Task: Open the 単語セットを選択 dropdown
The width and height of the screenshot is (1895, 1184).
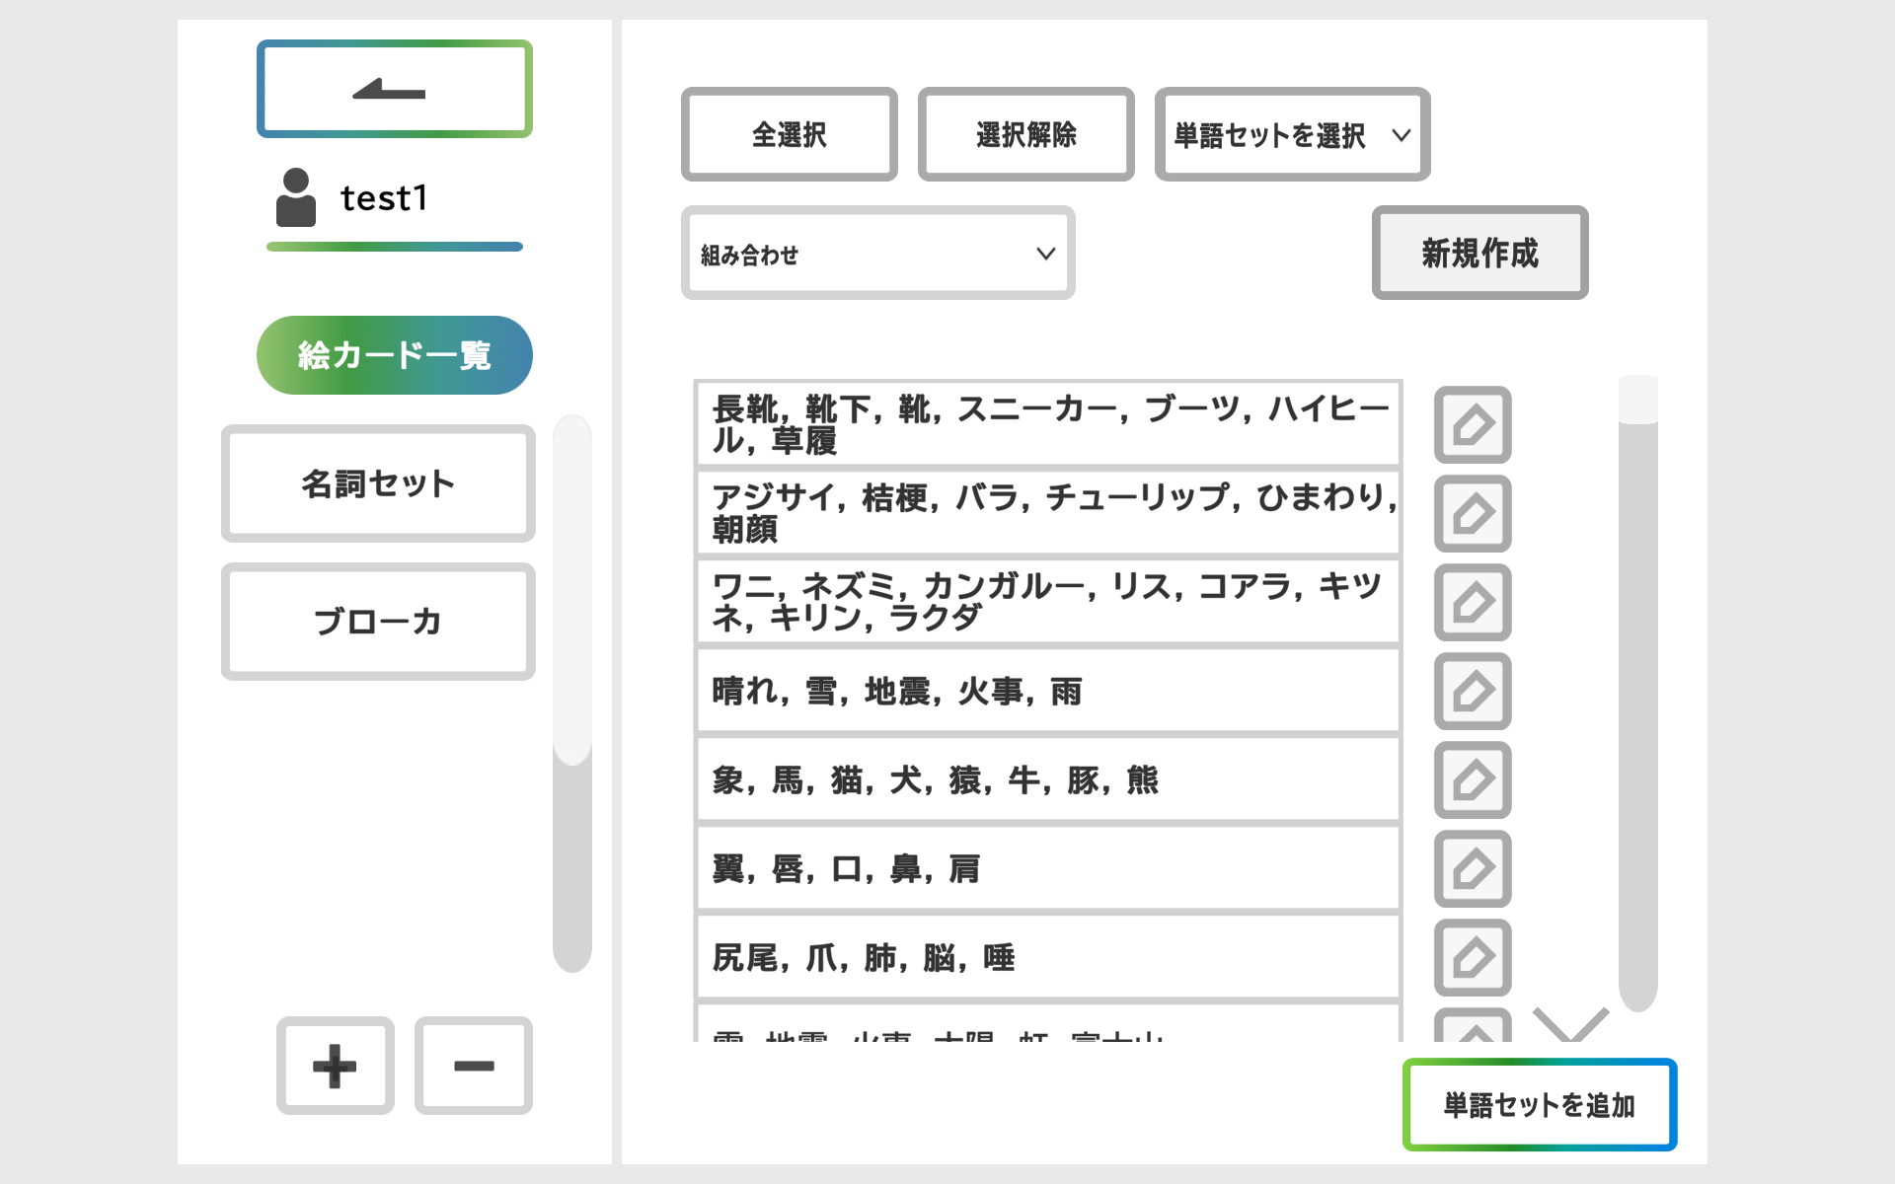Action: tap(1291, 134)
